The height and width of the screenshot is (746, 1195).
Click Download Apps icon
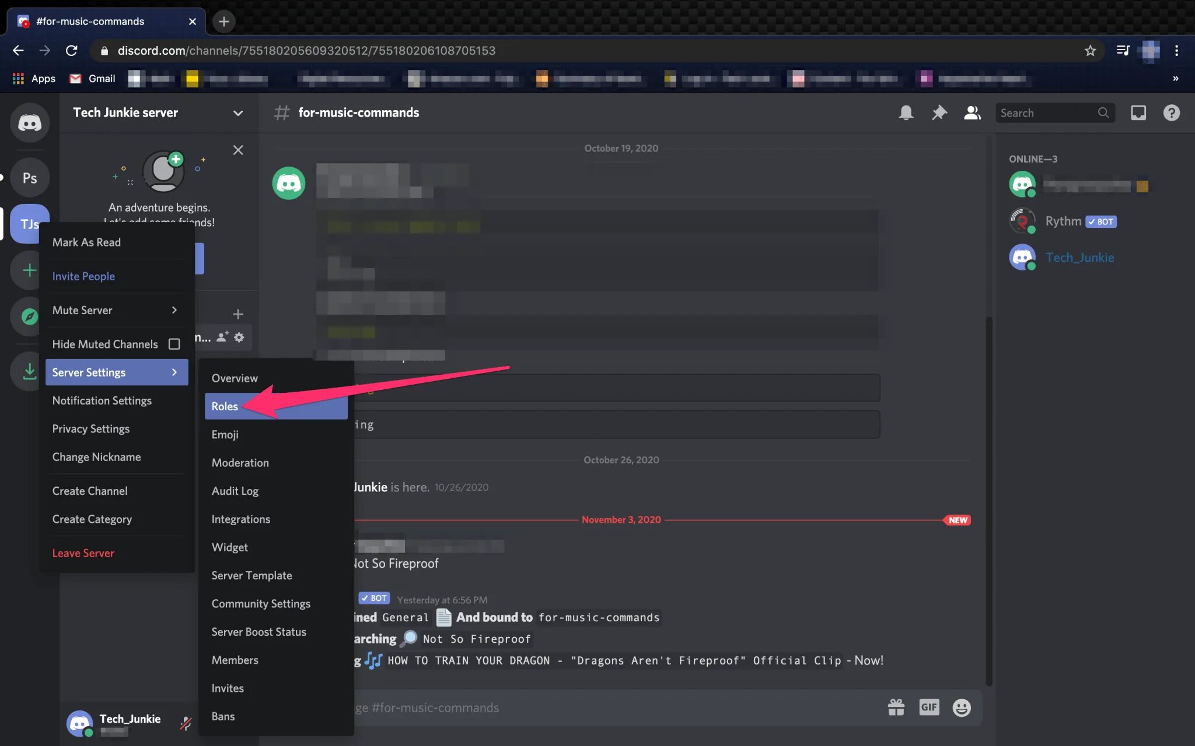coord(29,371)
